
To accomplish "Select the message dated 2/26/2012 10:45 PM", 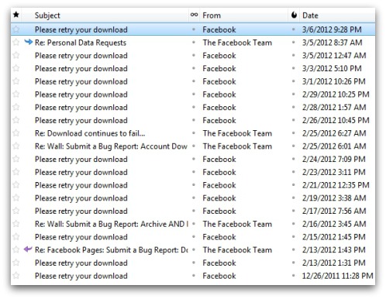I will (193, 120).
